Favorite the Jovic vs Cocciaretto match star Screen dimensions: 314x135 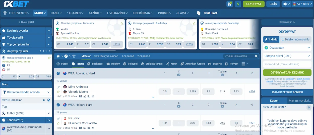click(x=58, y=123)
